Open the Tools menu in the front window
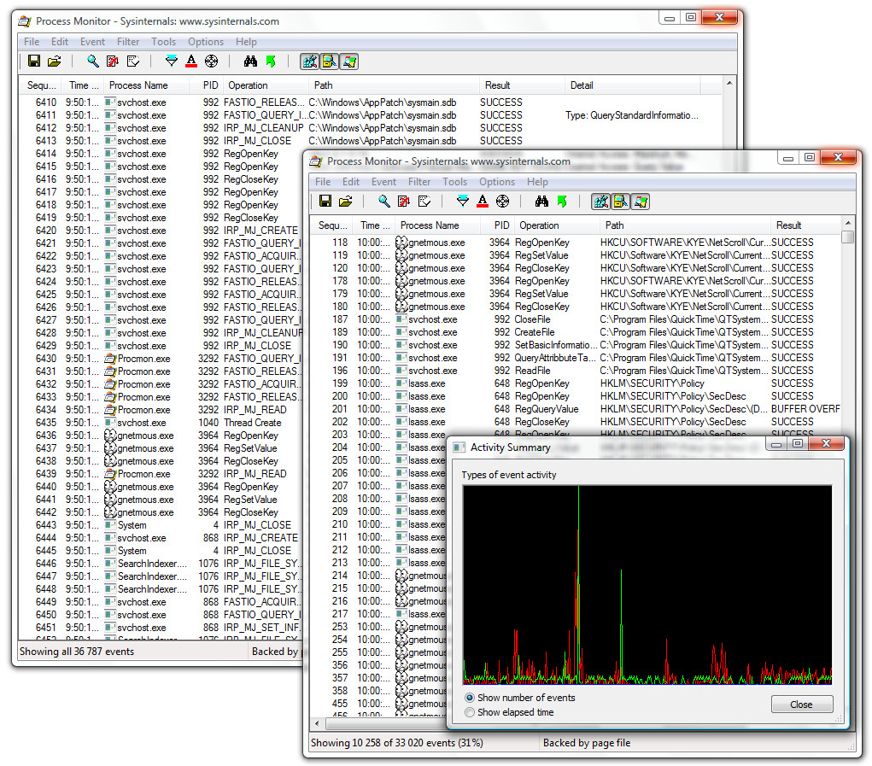Image resolution: width=872 pixels, height=766 pixels. (454, 182)
